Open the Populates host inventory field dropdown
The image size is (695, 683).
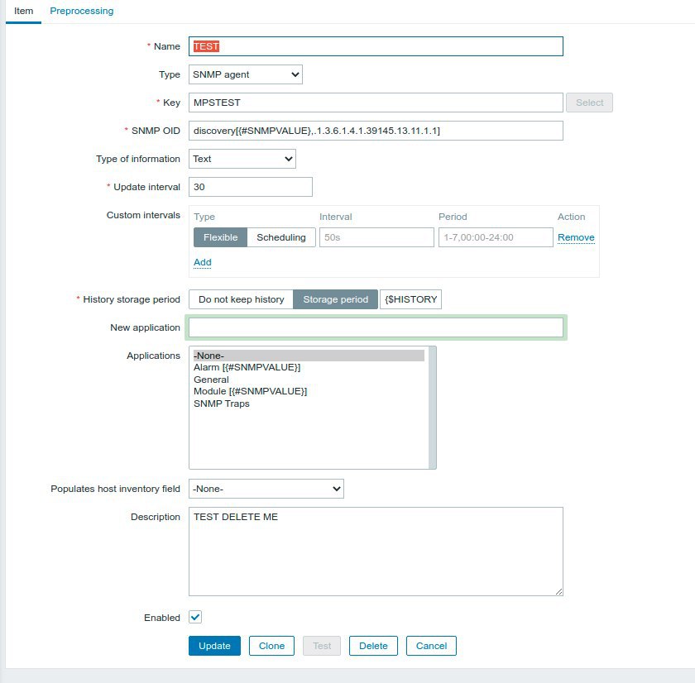(x=266, y=489)
